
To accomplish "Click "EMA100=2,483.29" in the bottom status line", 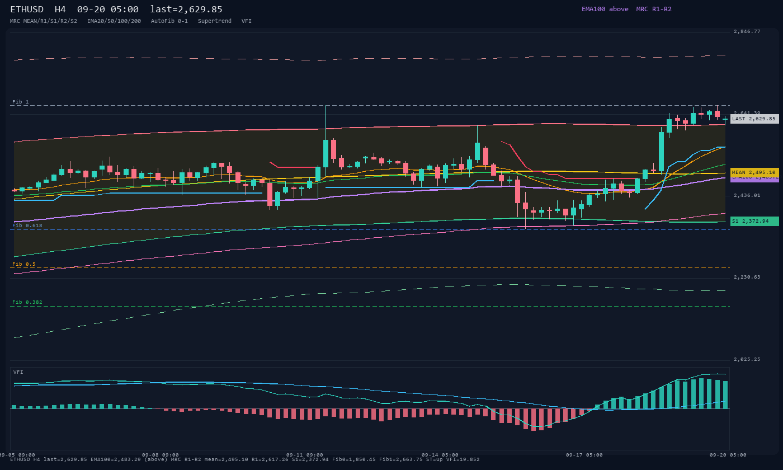I will 116,459.
